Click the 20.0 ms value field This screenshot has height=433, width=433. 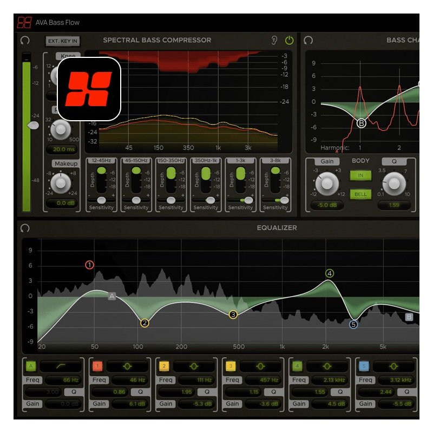(62, 149)
